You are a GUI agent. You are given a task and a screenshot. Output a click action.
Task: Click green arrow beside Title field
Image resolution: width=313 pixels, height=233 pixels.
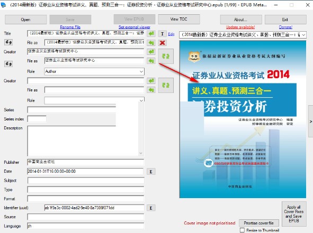[x=151, y=33]
